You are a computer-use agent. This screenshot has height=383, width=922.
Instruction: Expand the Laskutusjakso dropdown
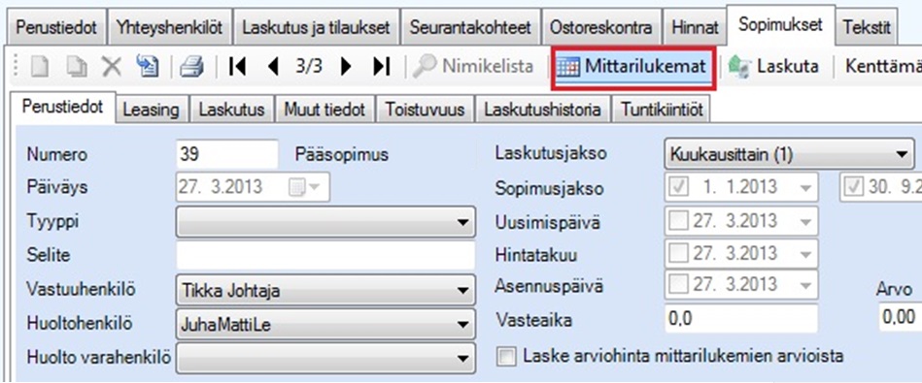(789, 155)
